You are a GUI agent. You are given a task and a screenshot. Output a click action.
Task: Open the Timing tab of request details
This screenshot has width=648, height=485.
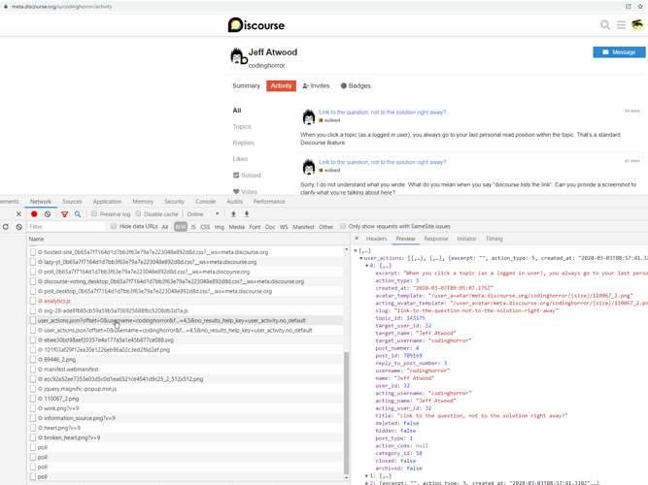494,239
